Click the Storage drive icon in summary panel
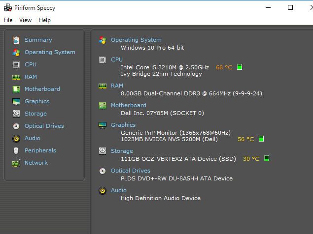The height and width of the screenshot is (234, 313). tap(103, 151)
